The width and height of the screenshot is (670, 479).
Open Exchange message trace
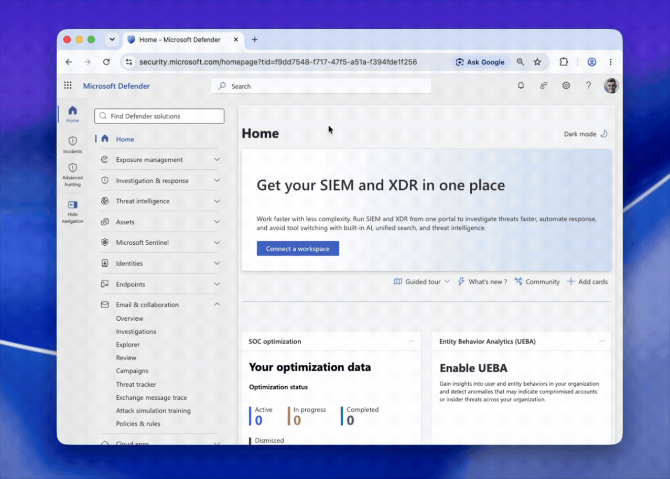click(152, 398)
